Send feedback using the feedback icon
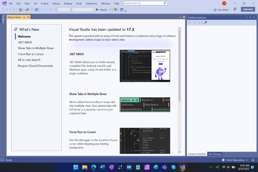Screen dimensions: 258x172 pos(235,9)
